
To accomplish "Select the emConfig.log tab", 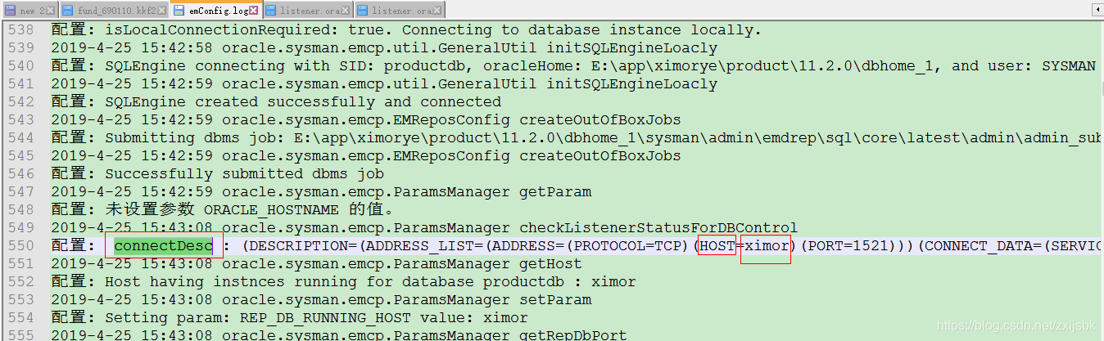I will tap(216, 11).
